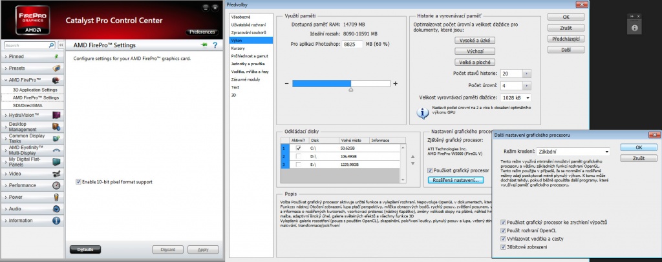The width and height of the screenshot is (662, 262).
Task: Click the HydraVision category icon
Action: 56,115
